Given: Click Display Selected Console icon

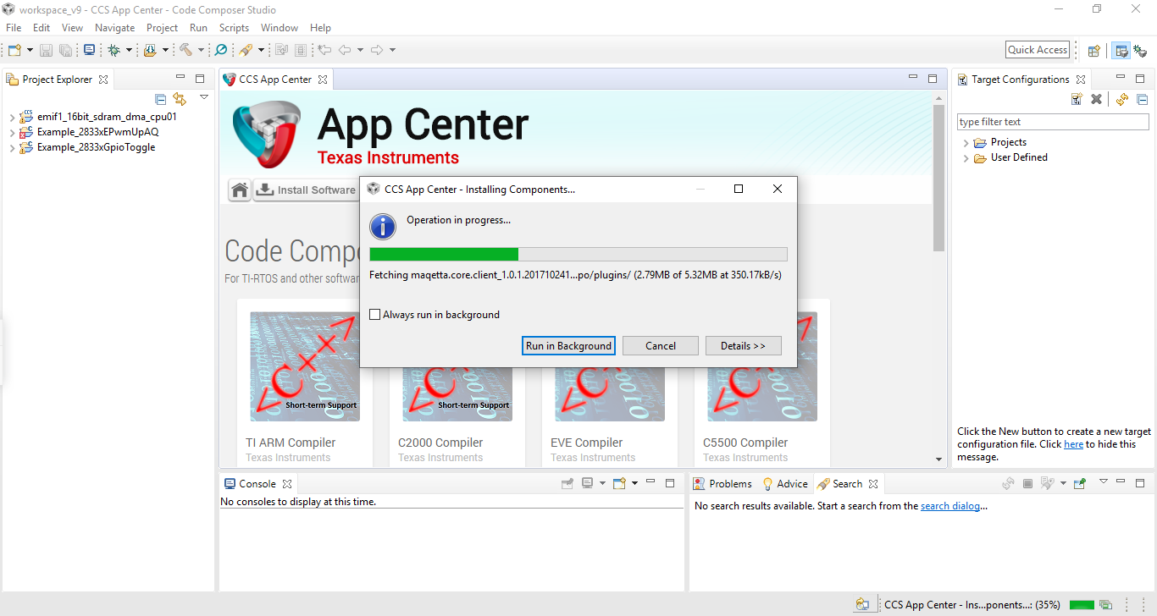Looking at the screenshot, I should pyautogui.click(x=587, y=484).
